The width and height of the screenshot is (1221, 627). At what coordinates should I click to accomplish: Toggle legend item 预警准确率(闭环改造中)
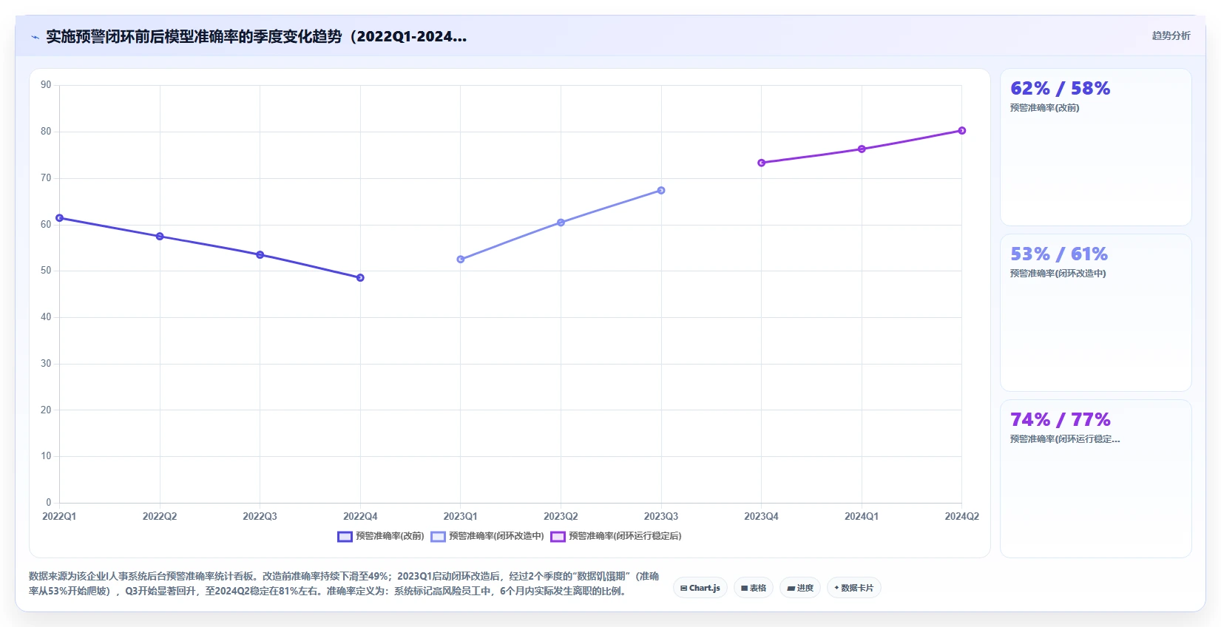tap(487, 536)
